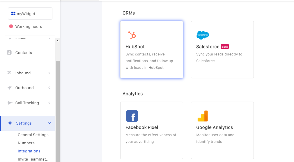Click 'Monitor user data and identify trends' text

[215, 138]
